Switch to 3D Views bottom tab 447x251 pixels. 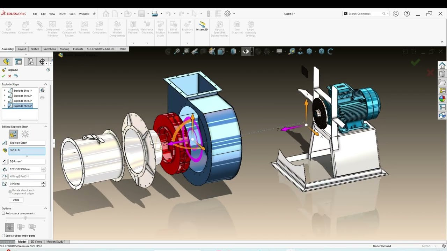[x=36, y=242]
